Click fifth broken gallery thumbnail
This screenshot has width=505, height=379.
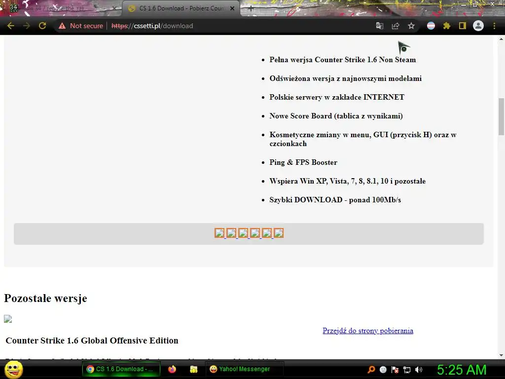[267, 233]
